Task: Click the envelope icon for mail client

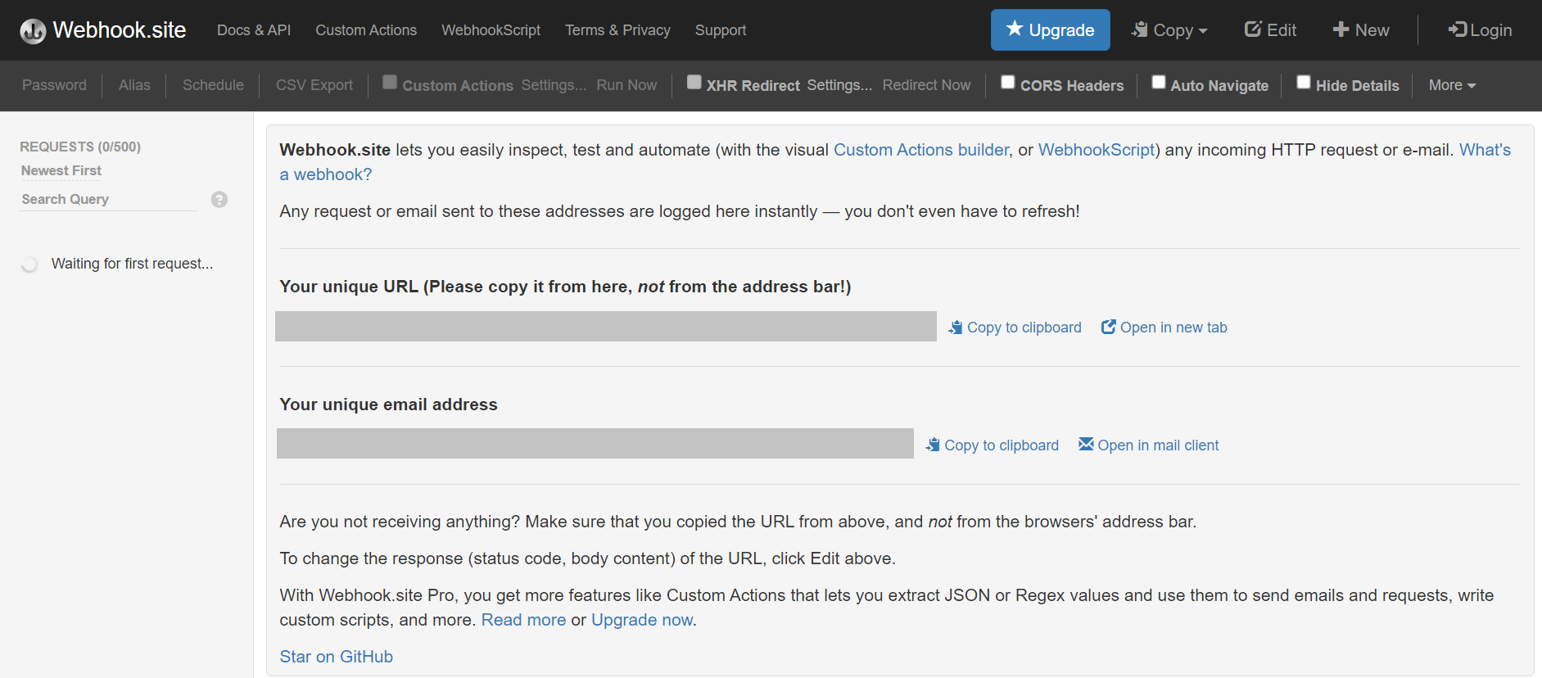Action: (1086, 444)
